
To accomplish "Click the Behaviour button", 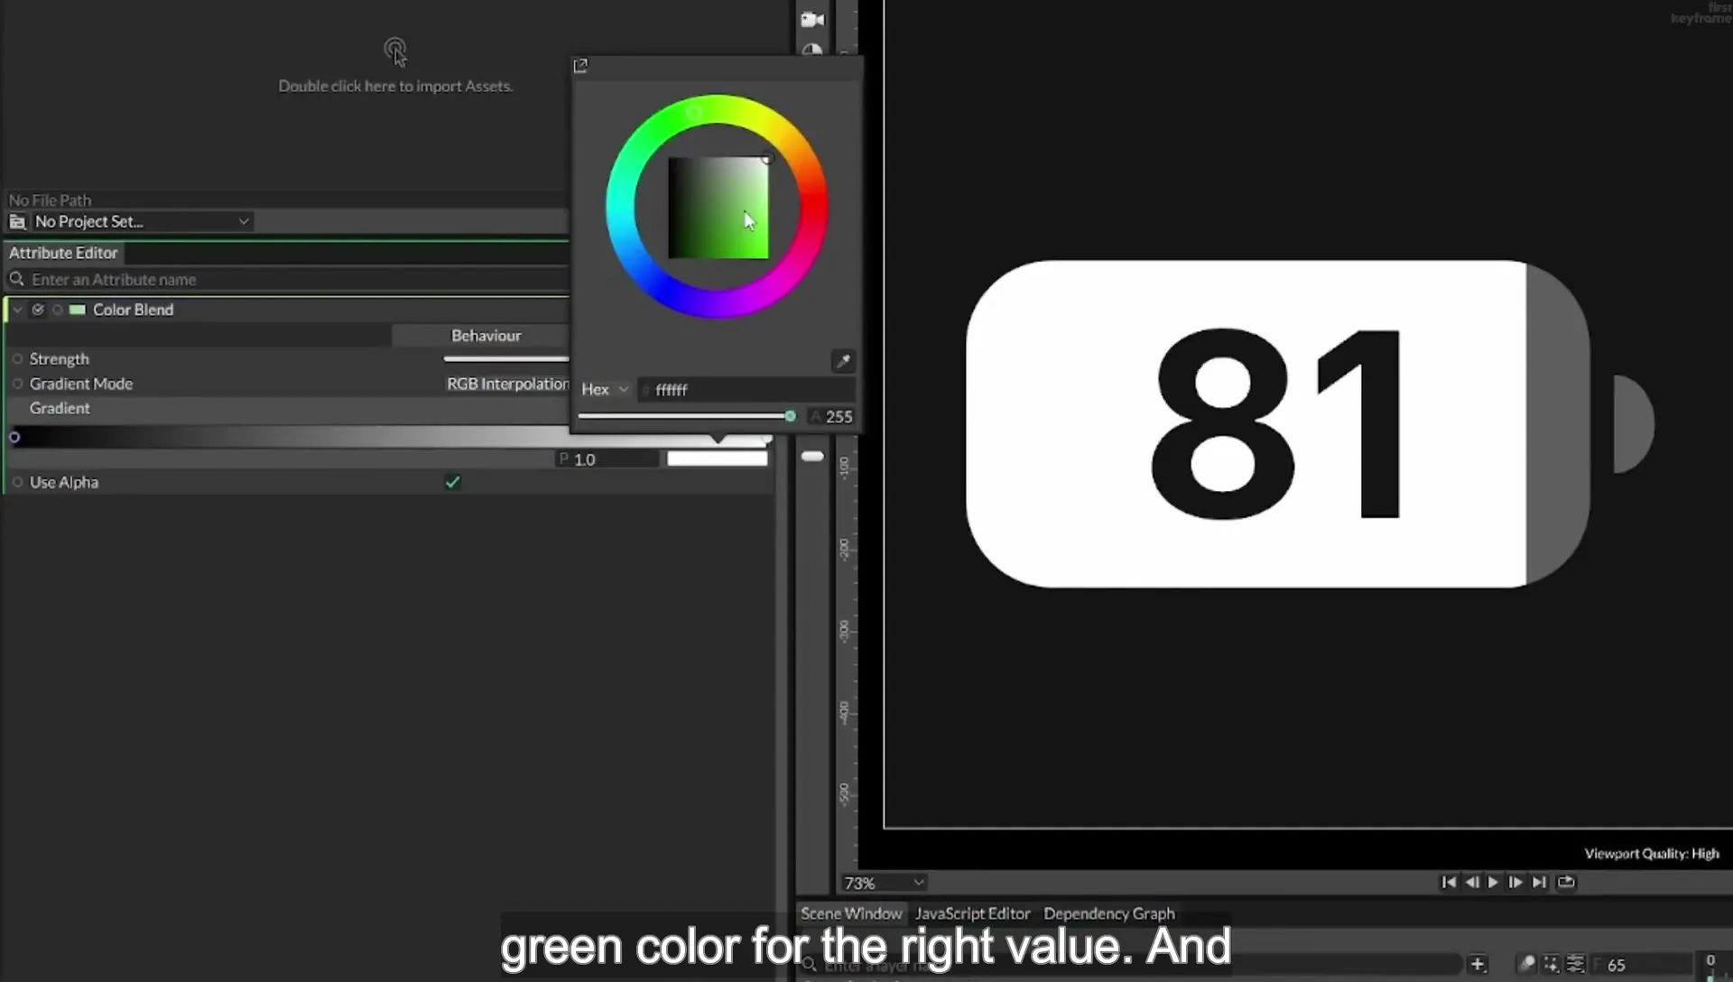I will coord(486,336).
